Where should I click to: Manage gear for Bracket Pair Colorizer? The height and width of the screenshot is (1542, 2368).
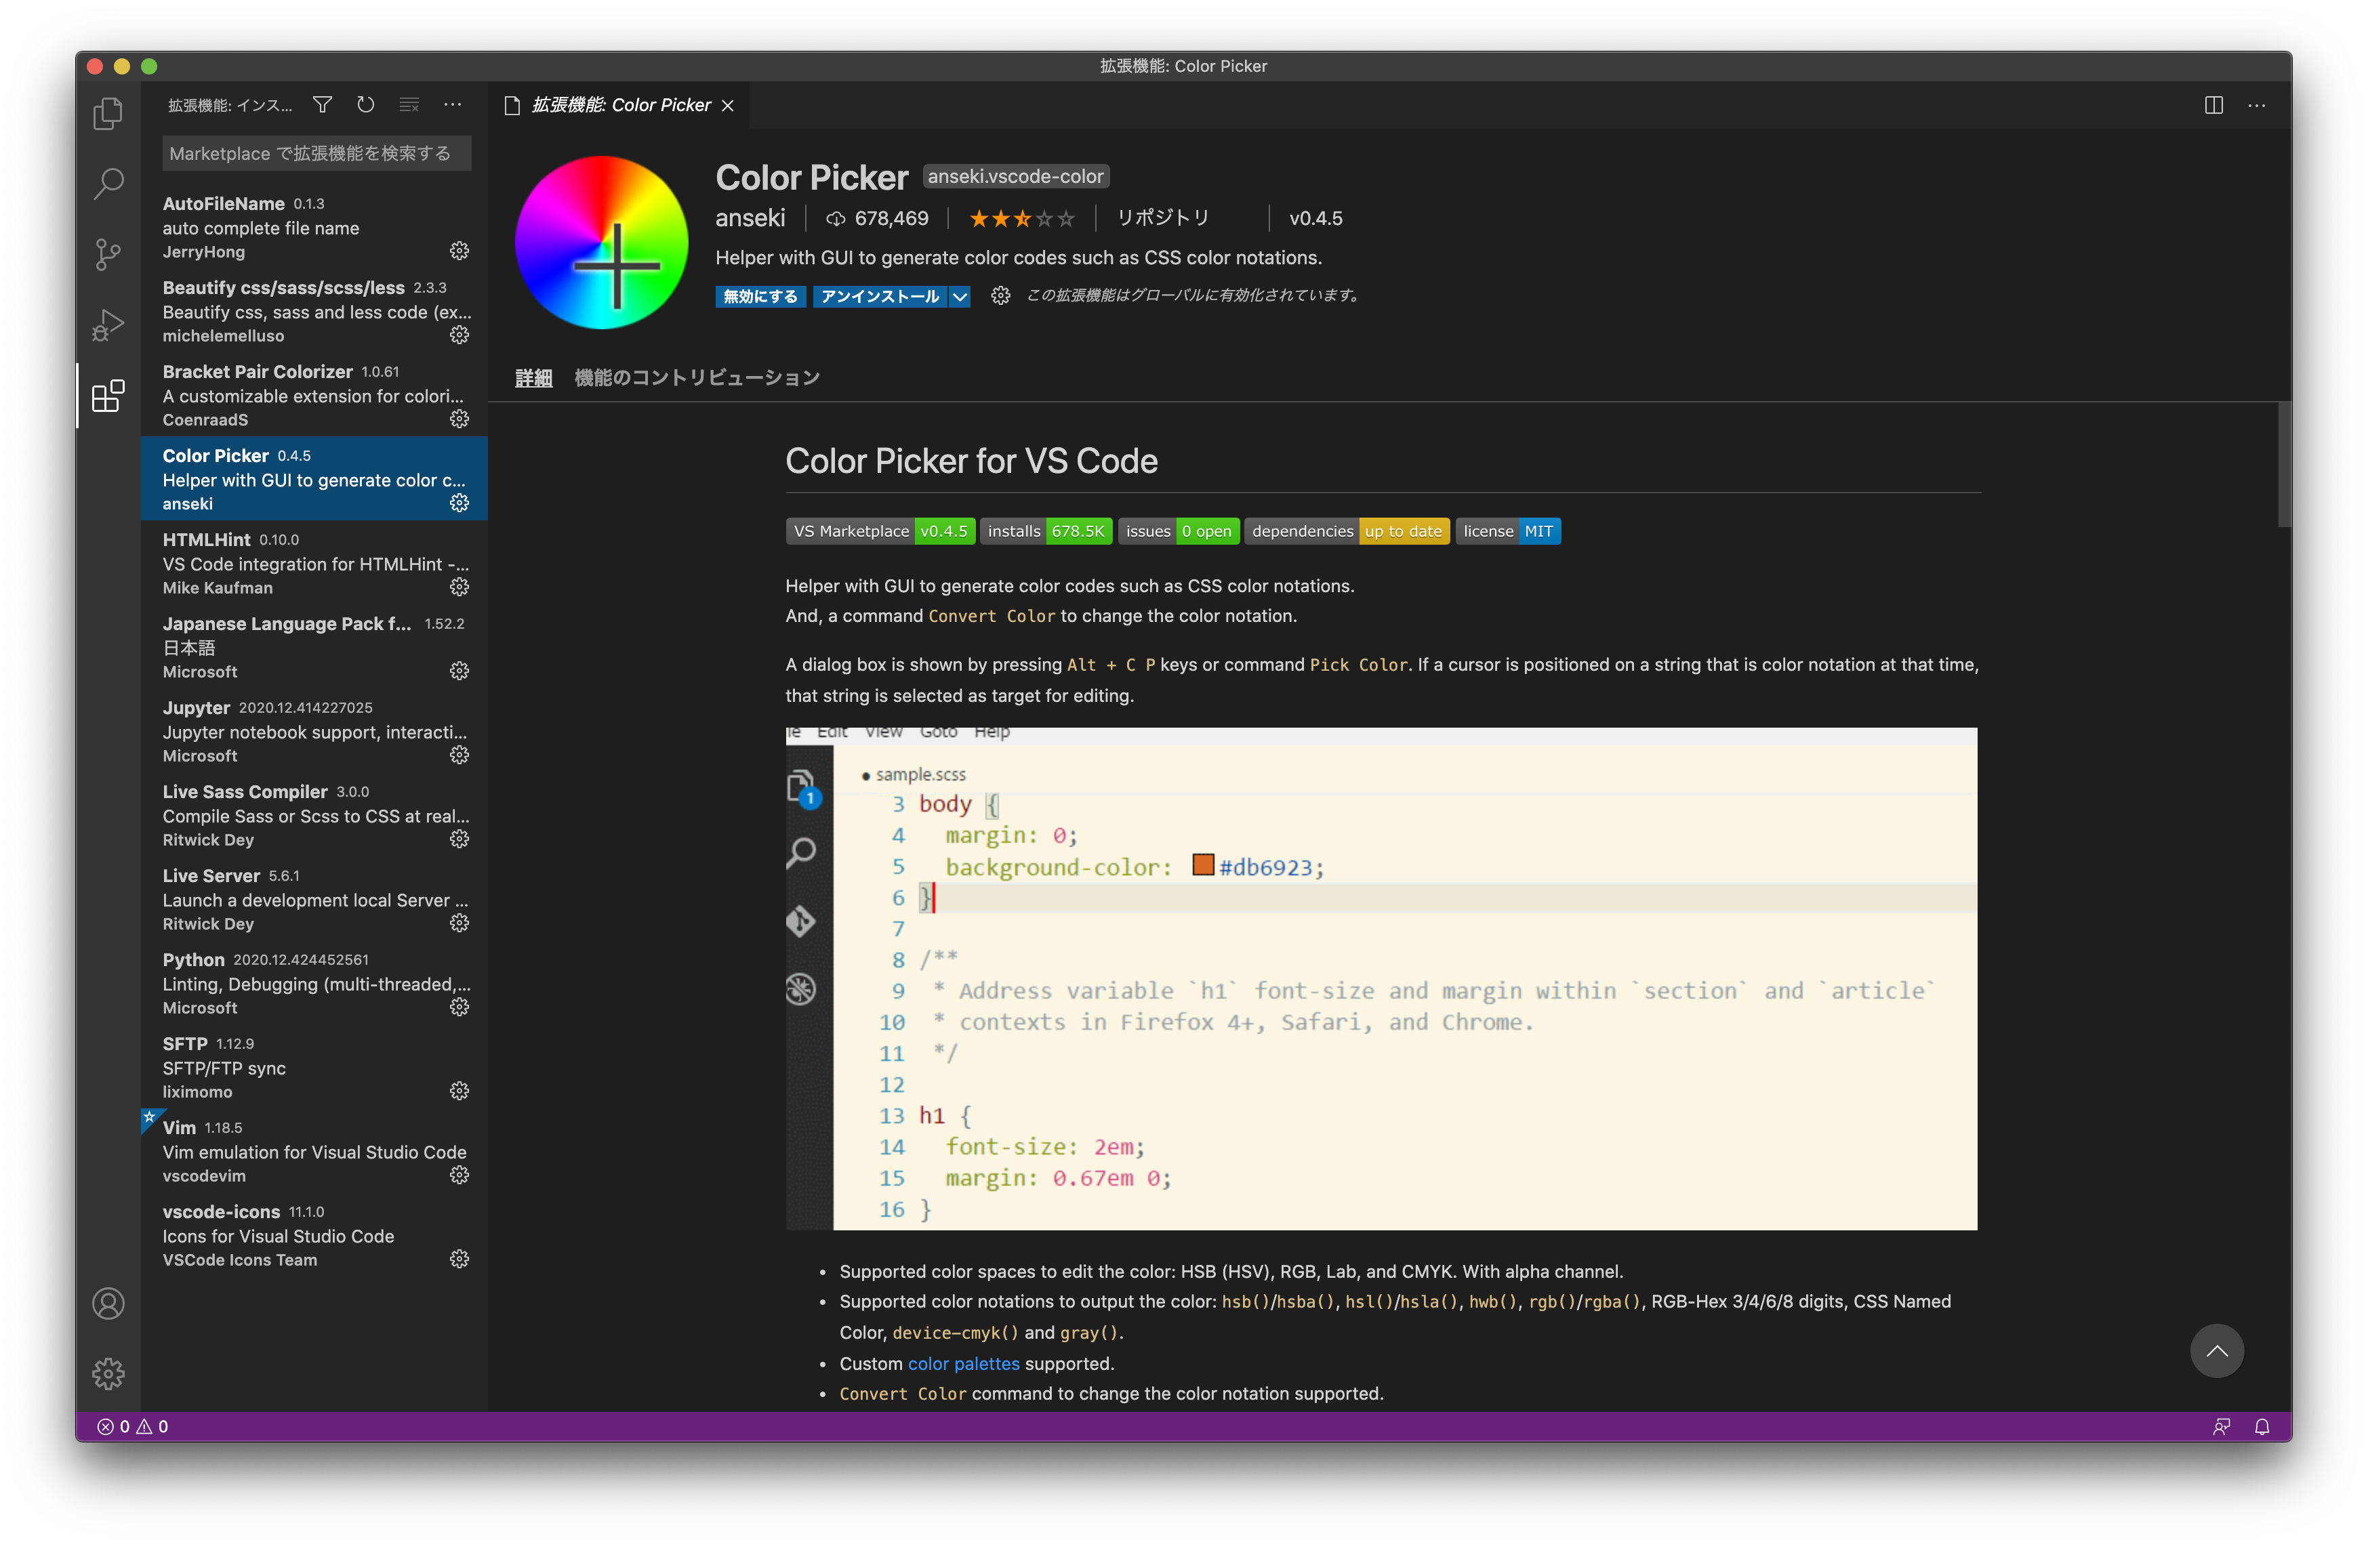[459, 419]
